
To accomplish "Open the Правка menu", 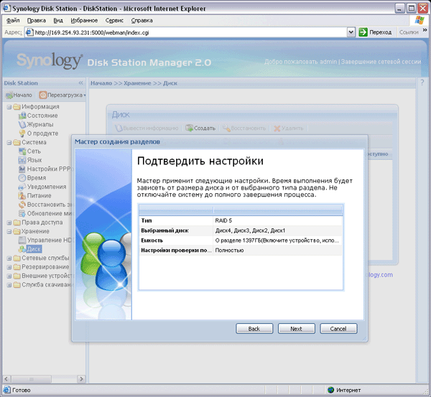I will coord(37,21).
